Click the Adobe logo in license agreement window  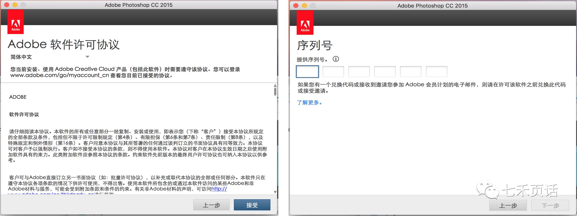tap(16, 22)
